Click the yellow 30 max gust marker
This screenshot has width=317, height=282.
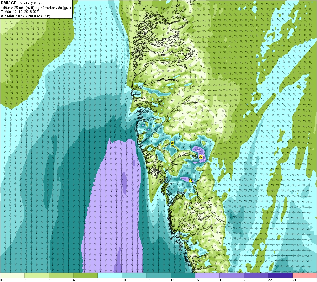[x=201, y=157]
